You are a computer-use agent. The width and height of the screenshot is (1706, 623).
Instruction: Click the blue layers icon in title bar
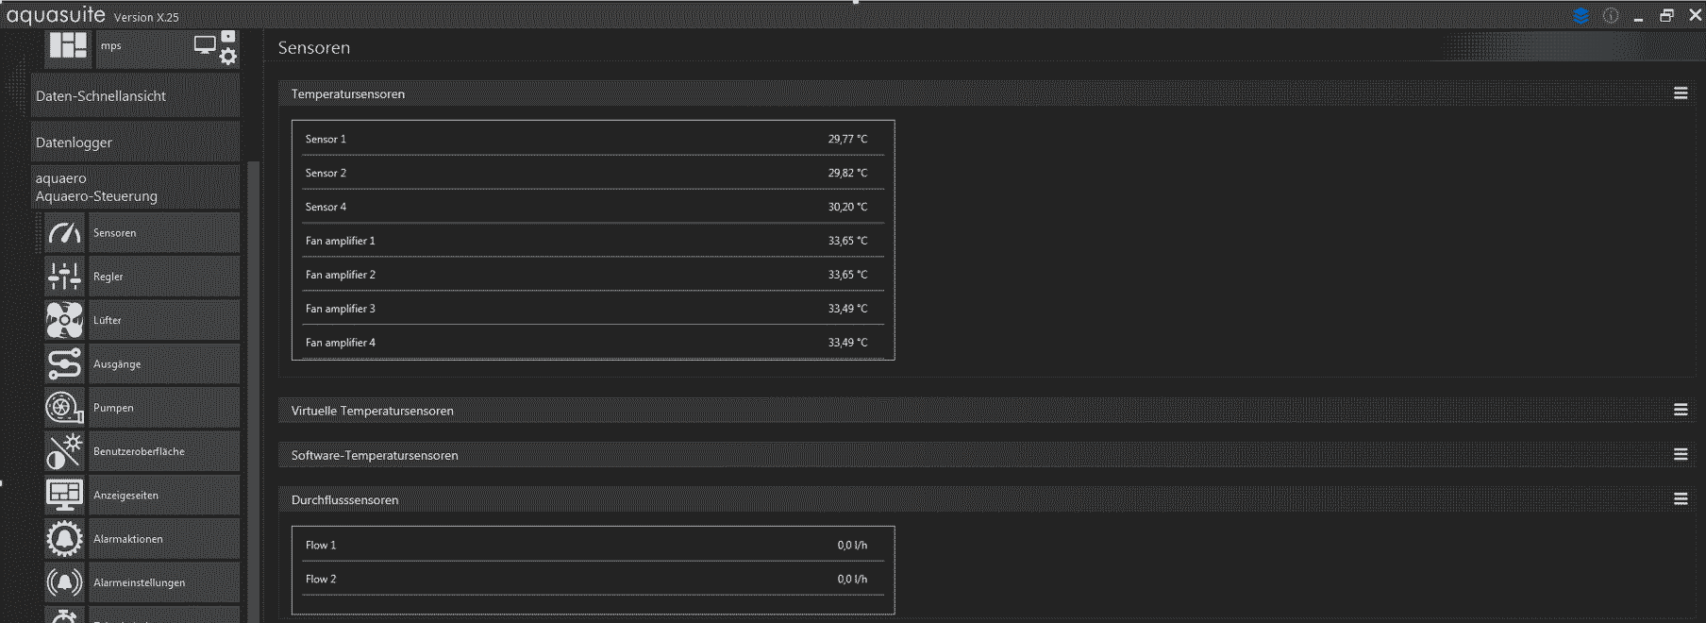click(x=1581, y=16)
